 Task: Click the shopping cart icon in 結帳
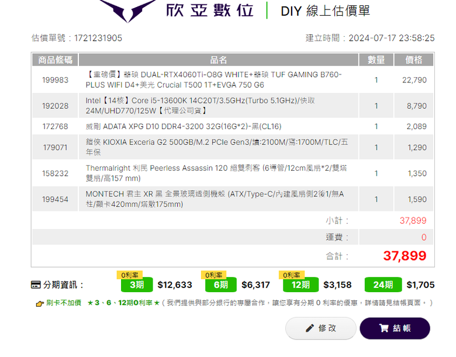click(384, 328)
